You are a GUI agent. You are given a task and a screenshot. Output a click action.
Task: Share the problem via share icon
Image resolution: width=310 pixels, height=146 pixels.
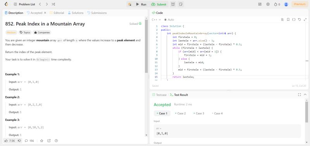[x=49, y=141]
